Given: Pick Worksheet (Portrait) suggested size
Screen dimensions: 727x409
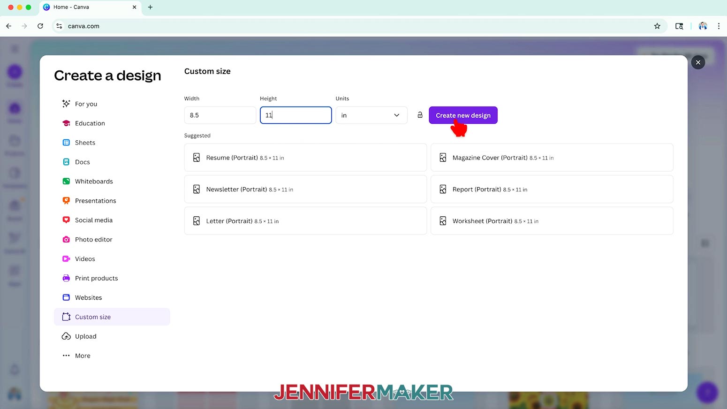Looking at the screenshot, I should pyautogui.click(x=552, y=221).
